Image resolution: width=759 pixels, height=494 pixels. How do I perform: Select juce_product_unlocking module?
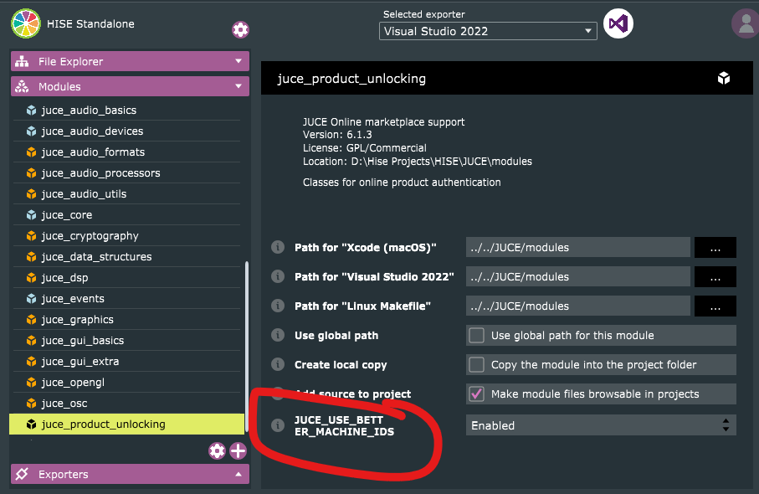[127, 425]
